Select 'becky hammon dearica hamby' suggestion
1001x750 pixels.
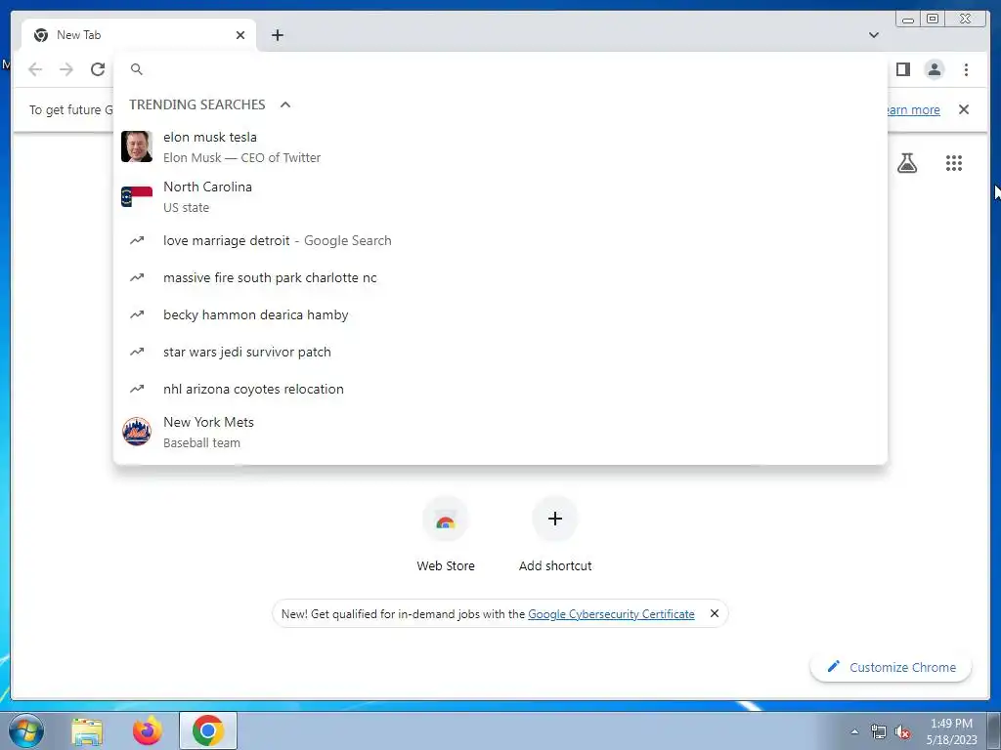tap(500, 314)
